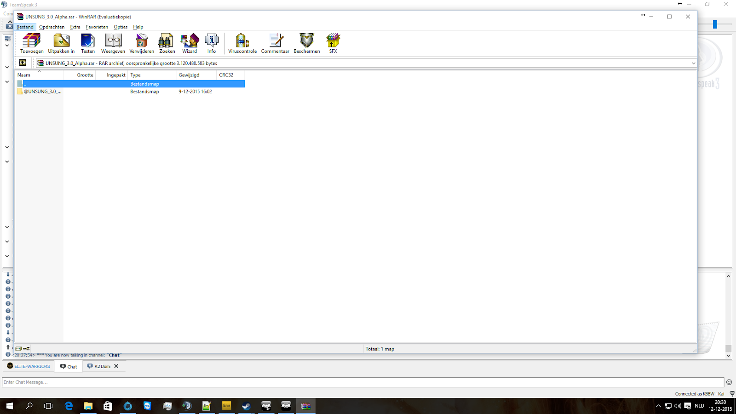
Task: Sort file list by CRC32 column
Action: point(230,75)
